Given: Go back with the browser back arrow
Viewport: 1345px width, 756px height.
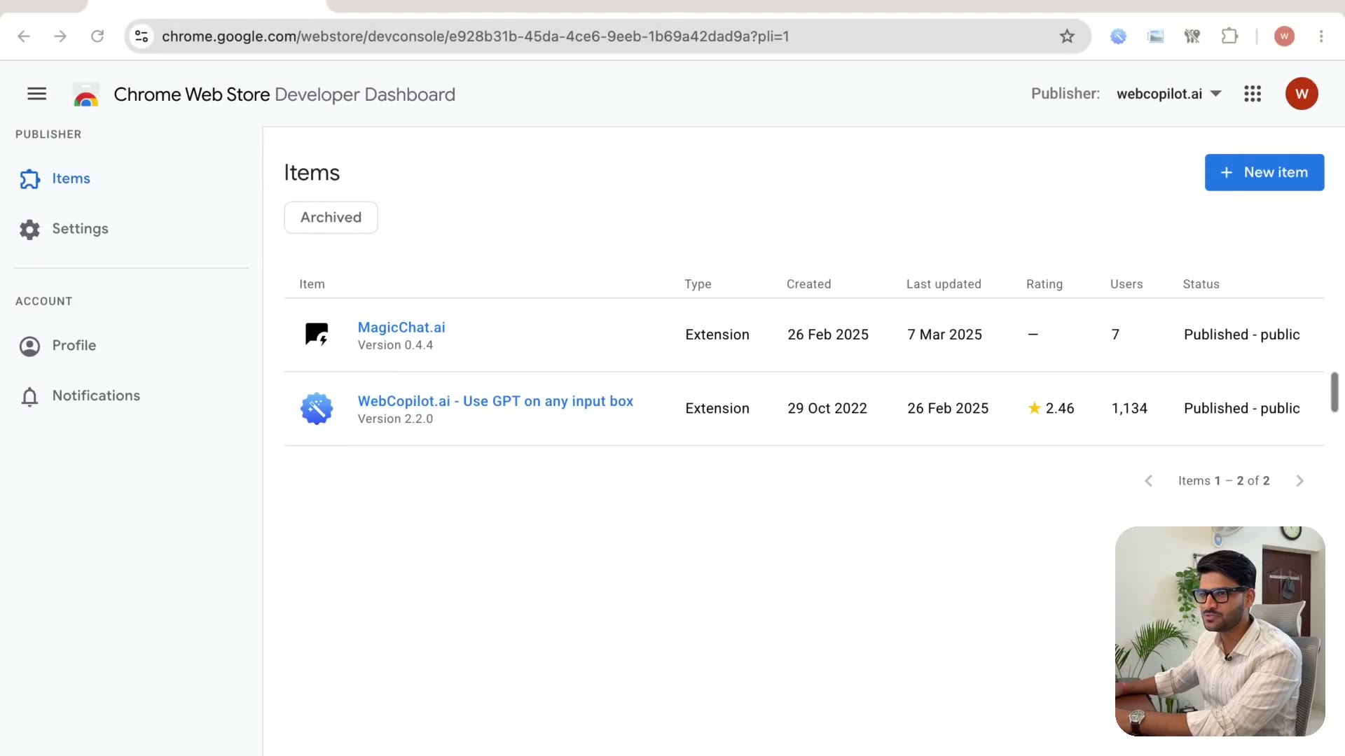Looking at the screenshot, I should click(x=24, y=36).
